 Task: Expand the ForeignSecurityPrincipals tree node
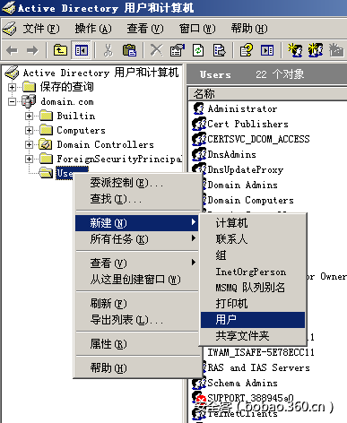coord(29,159)
